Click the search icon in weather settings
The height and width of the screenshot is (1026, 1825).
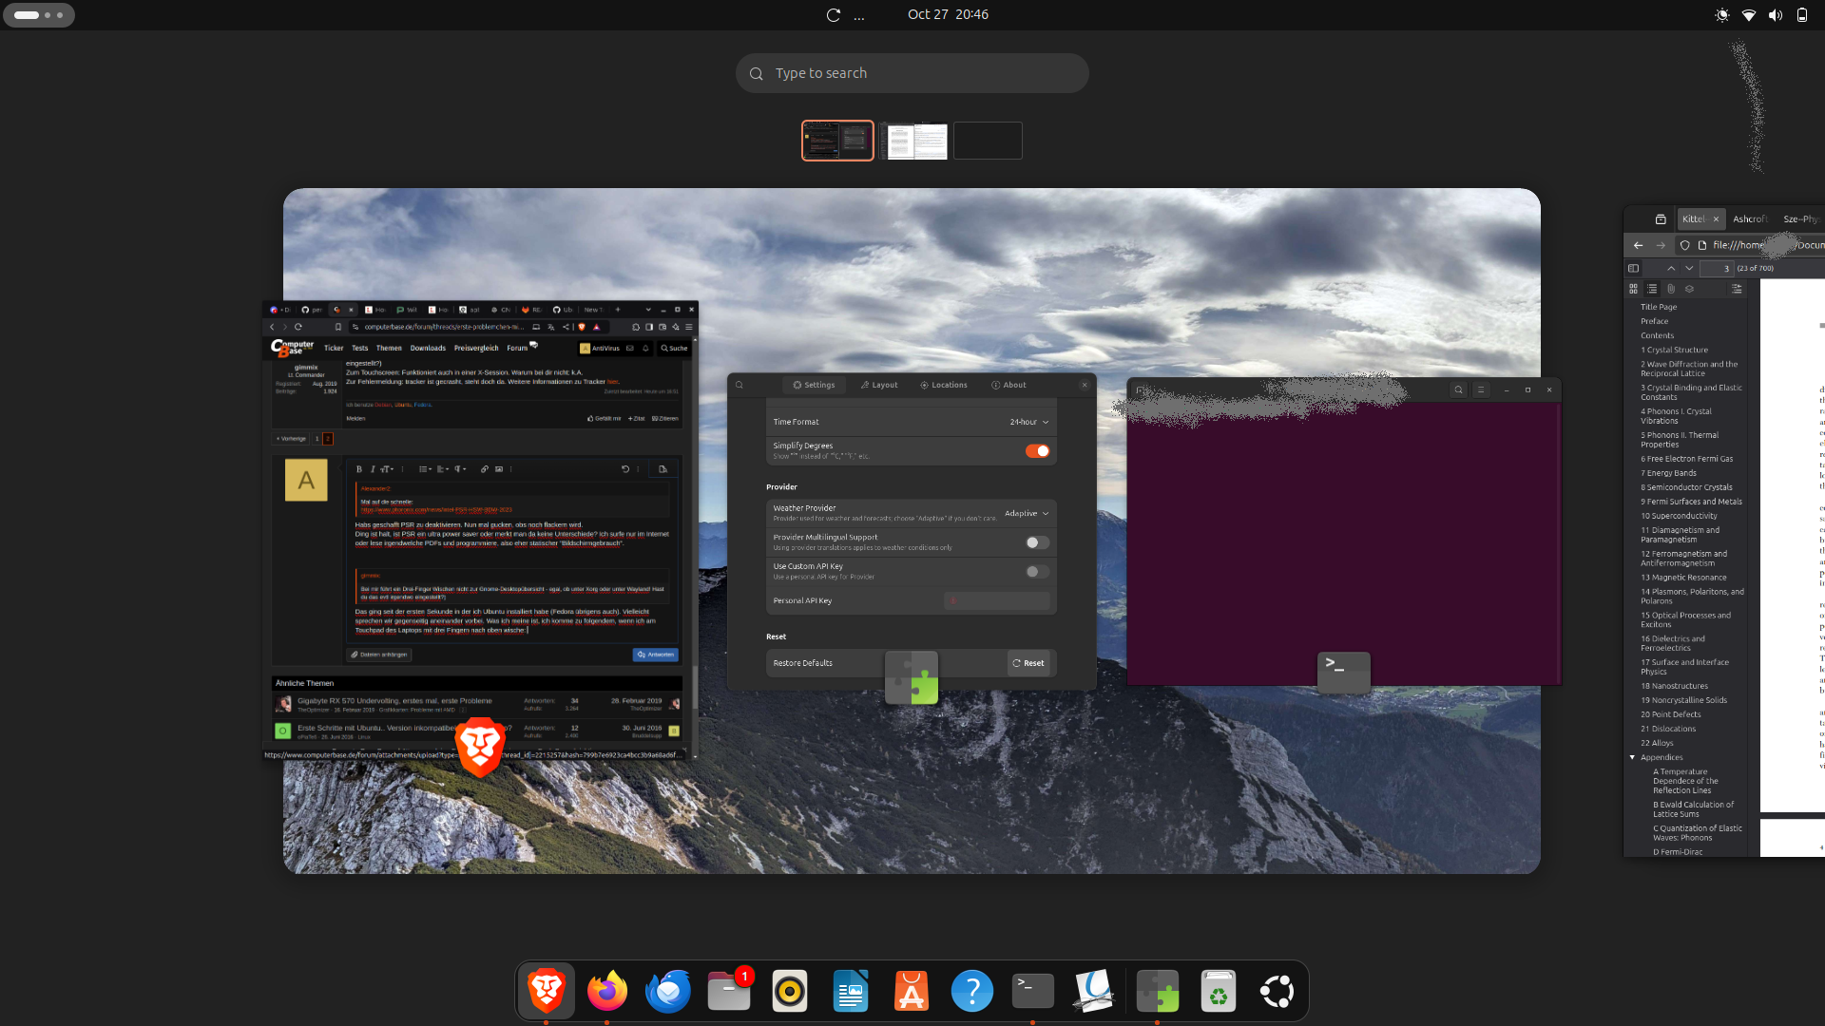[x=740, y=385]
